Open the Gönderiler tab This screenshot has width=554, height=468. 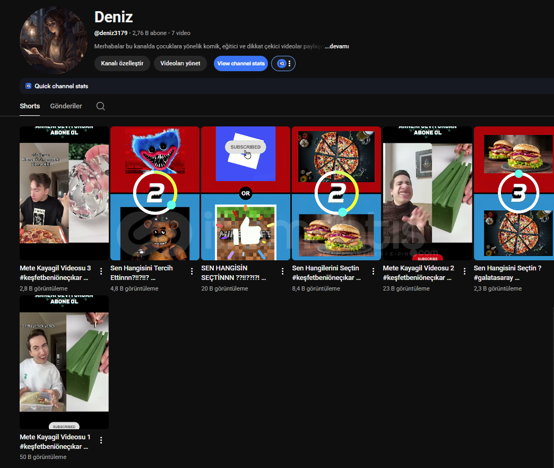pos(66,106)
